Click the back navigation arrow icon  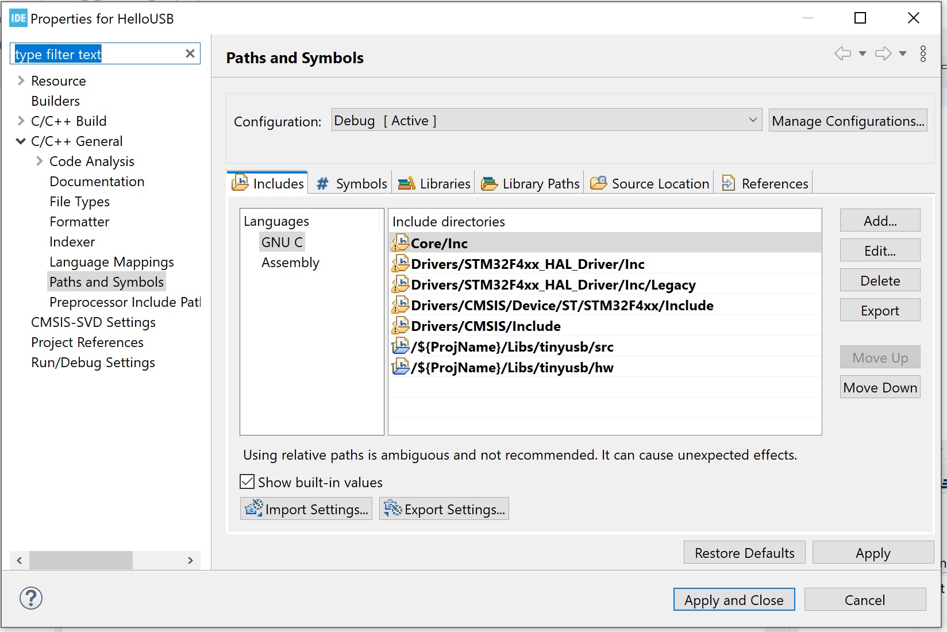(842, 53)
